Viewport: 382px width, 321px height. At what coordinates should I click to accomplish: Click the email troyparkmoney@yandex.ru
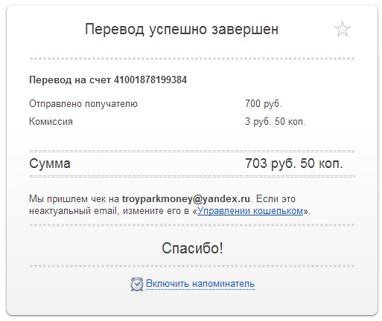click(186, 199)
